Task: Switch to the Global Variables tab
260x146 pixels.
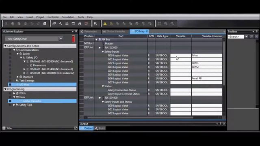Action: [115, 31]
